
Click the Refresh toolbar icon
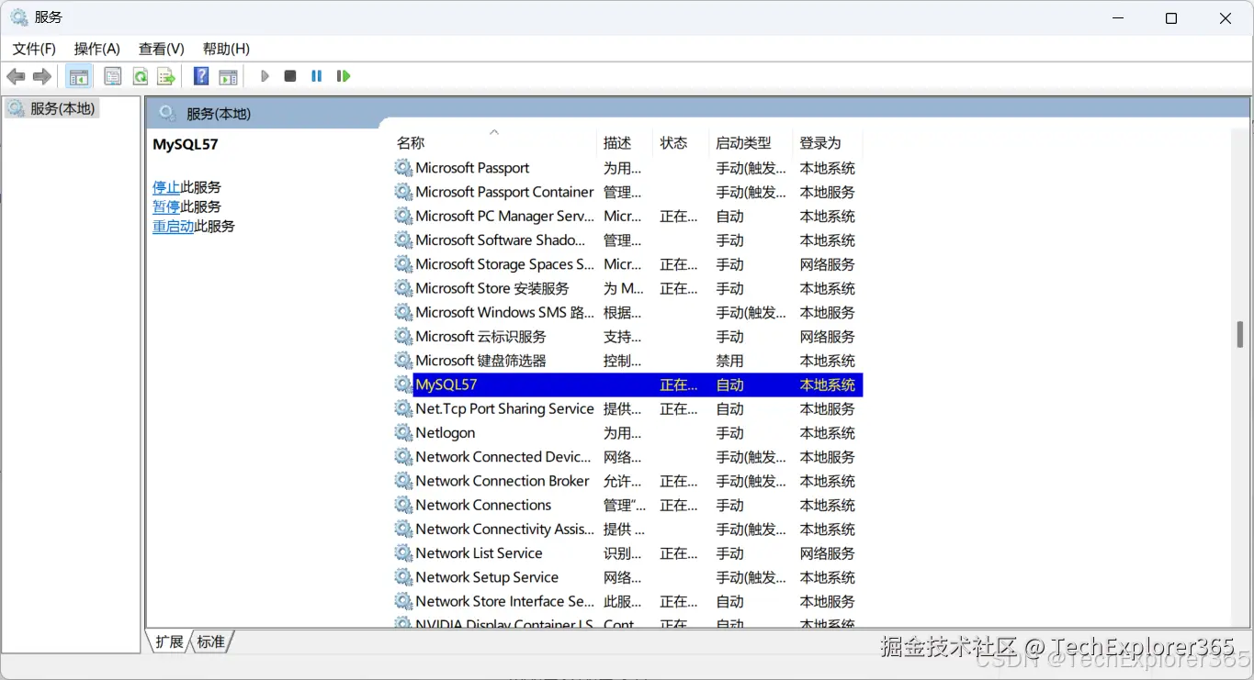(140, 76)
